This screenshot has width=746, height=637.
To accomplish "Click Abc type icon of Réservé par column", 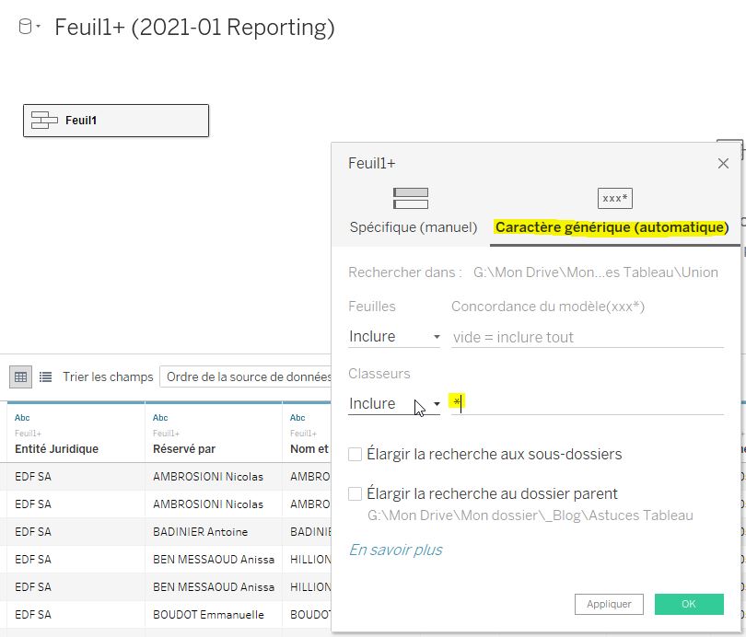I will [x=160, y=418].
